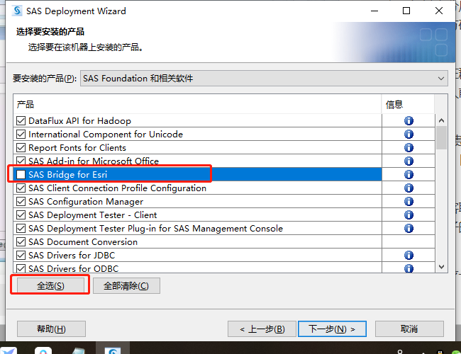Uncheck International Component for Unicode
The image size is (461, 354).
pos(21,134)
